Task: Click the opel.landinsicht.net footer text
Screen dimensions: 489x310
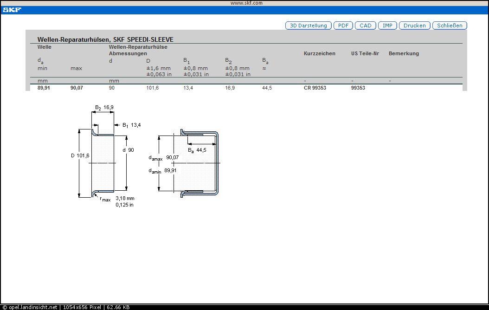Action: coord(33,307)
